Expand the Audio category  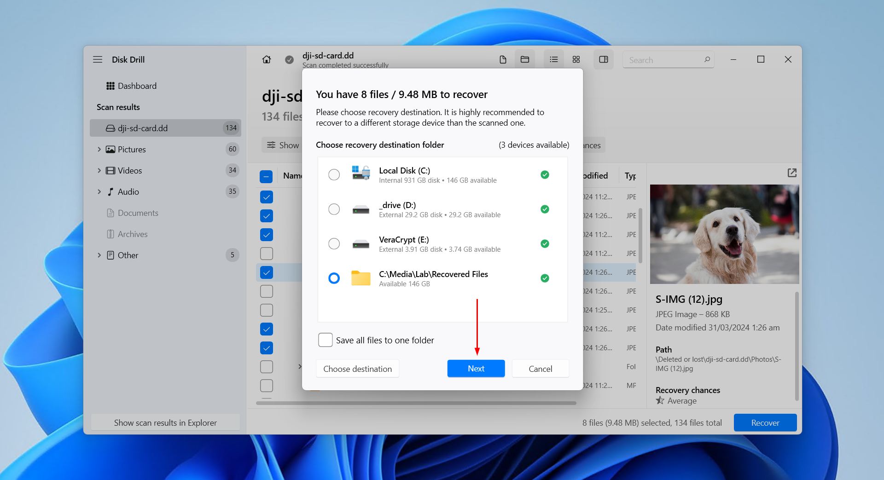99,191
